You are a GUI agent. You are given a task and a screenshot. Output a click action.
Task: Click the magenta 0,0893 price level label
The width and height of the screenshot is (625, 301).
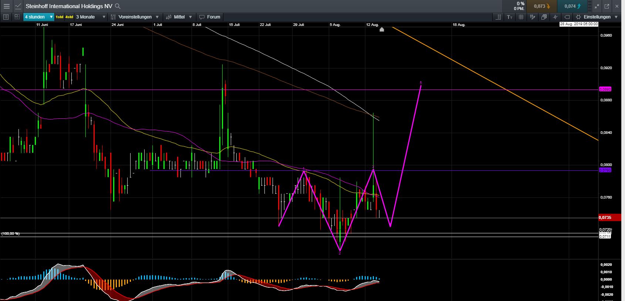click(x=605, y=89)
